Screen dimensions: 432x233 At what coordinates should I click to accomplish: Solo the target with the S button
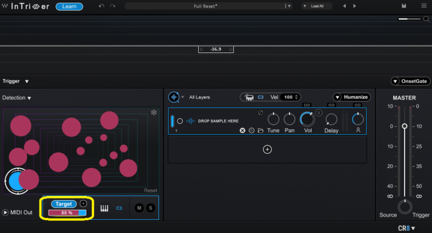151,208
